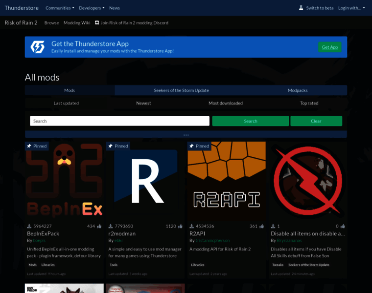Image resolution: width=372 pixels, height=293 pixels.
Task: Expand the filter options ellipsis bar
Action: [186, 134]
